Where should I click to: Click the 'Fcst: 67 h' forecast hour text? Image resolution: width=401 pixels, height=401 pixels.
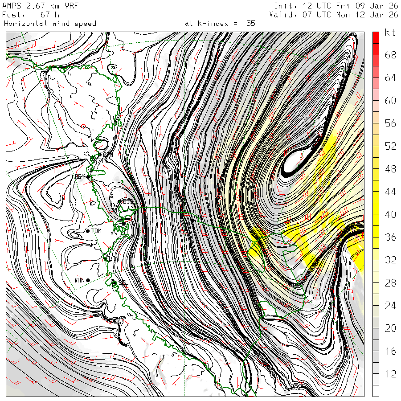31,15
